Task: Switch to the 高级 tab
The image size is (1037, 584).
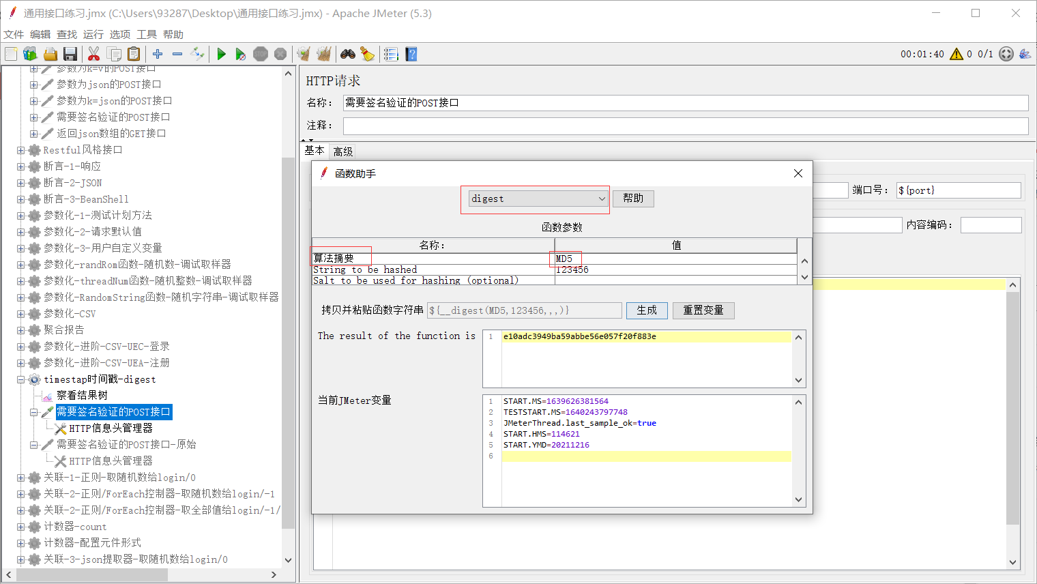Action: tap(343, 151)
